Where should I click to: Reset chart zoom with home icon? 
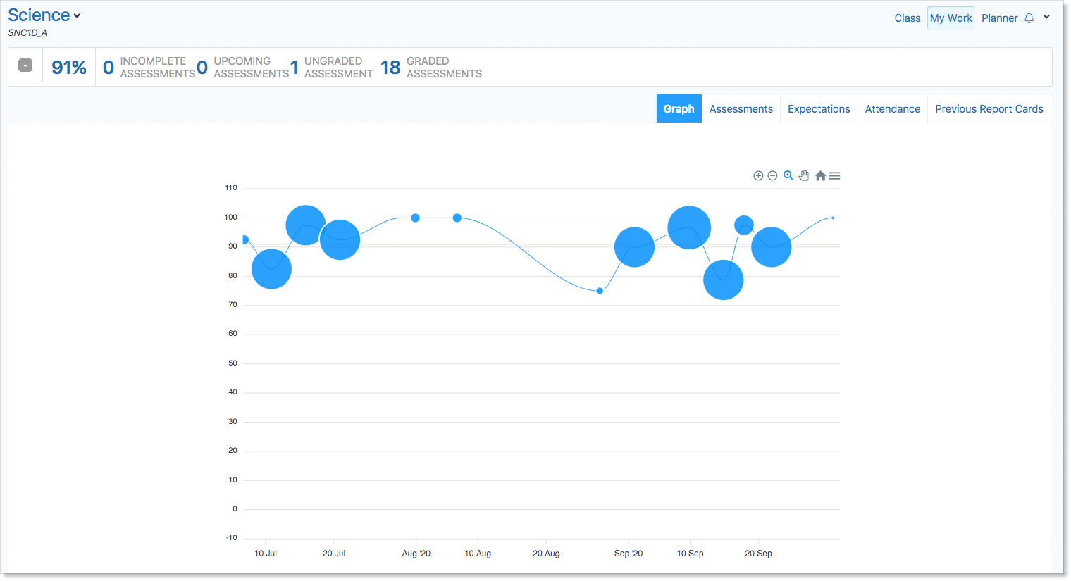[x=820, y=176]
